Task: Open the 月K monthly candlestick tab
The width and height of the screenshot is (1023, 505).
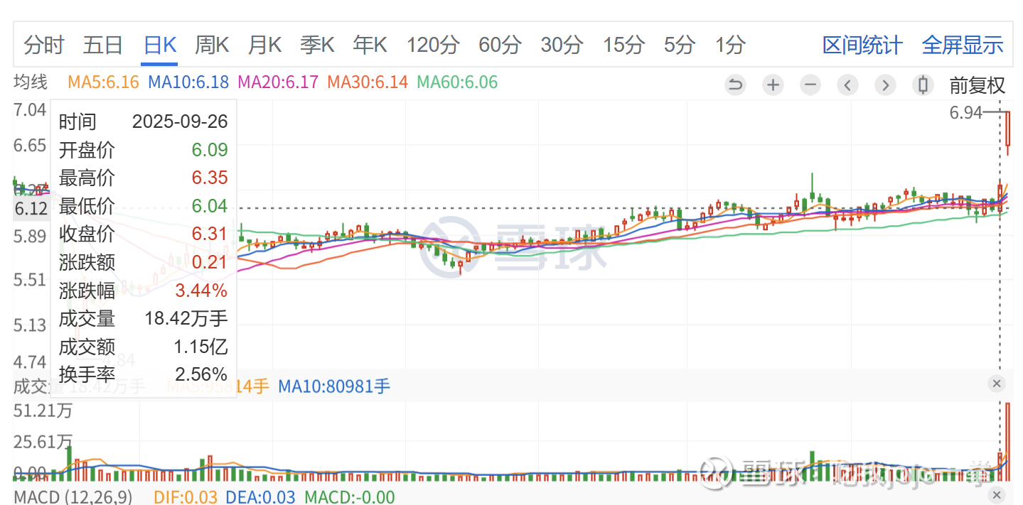Action: (264, 45)
